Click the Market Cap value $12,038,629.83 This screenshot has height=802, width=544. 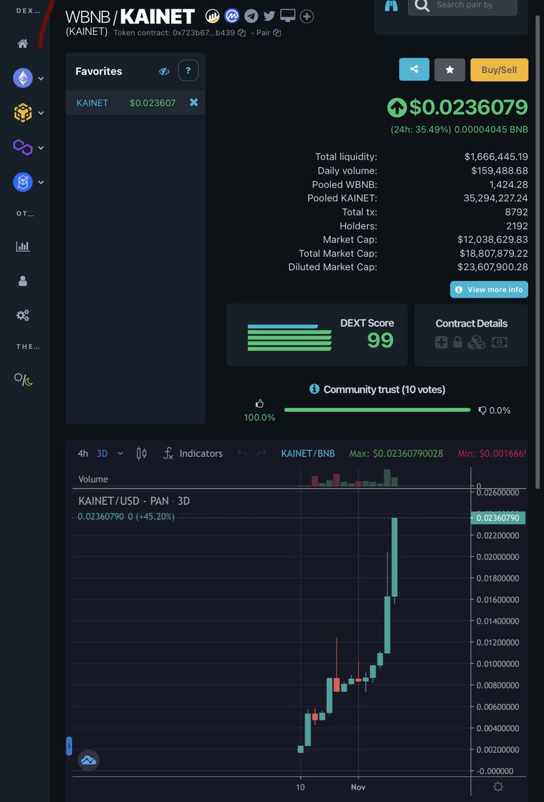click(493, 239)
